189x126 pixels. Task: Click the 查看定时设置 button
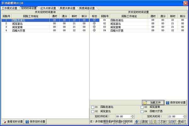coord(13,122)
